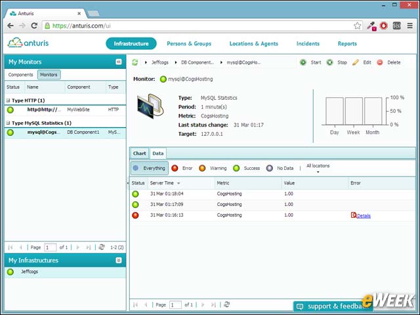Click the Value column header
The image size is (420, 315).
pos(314,183)
